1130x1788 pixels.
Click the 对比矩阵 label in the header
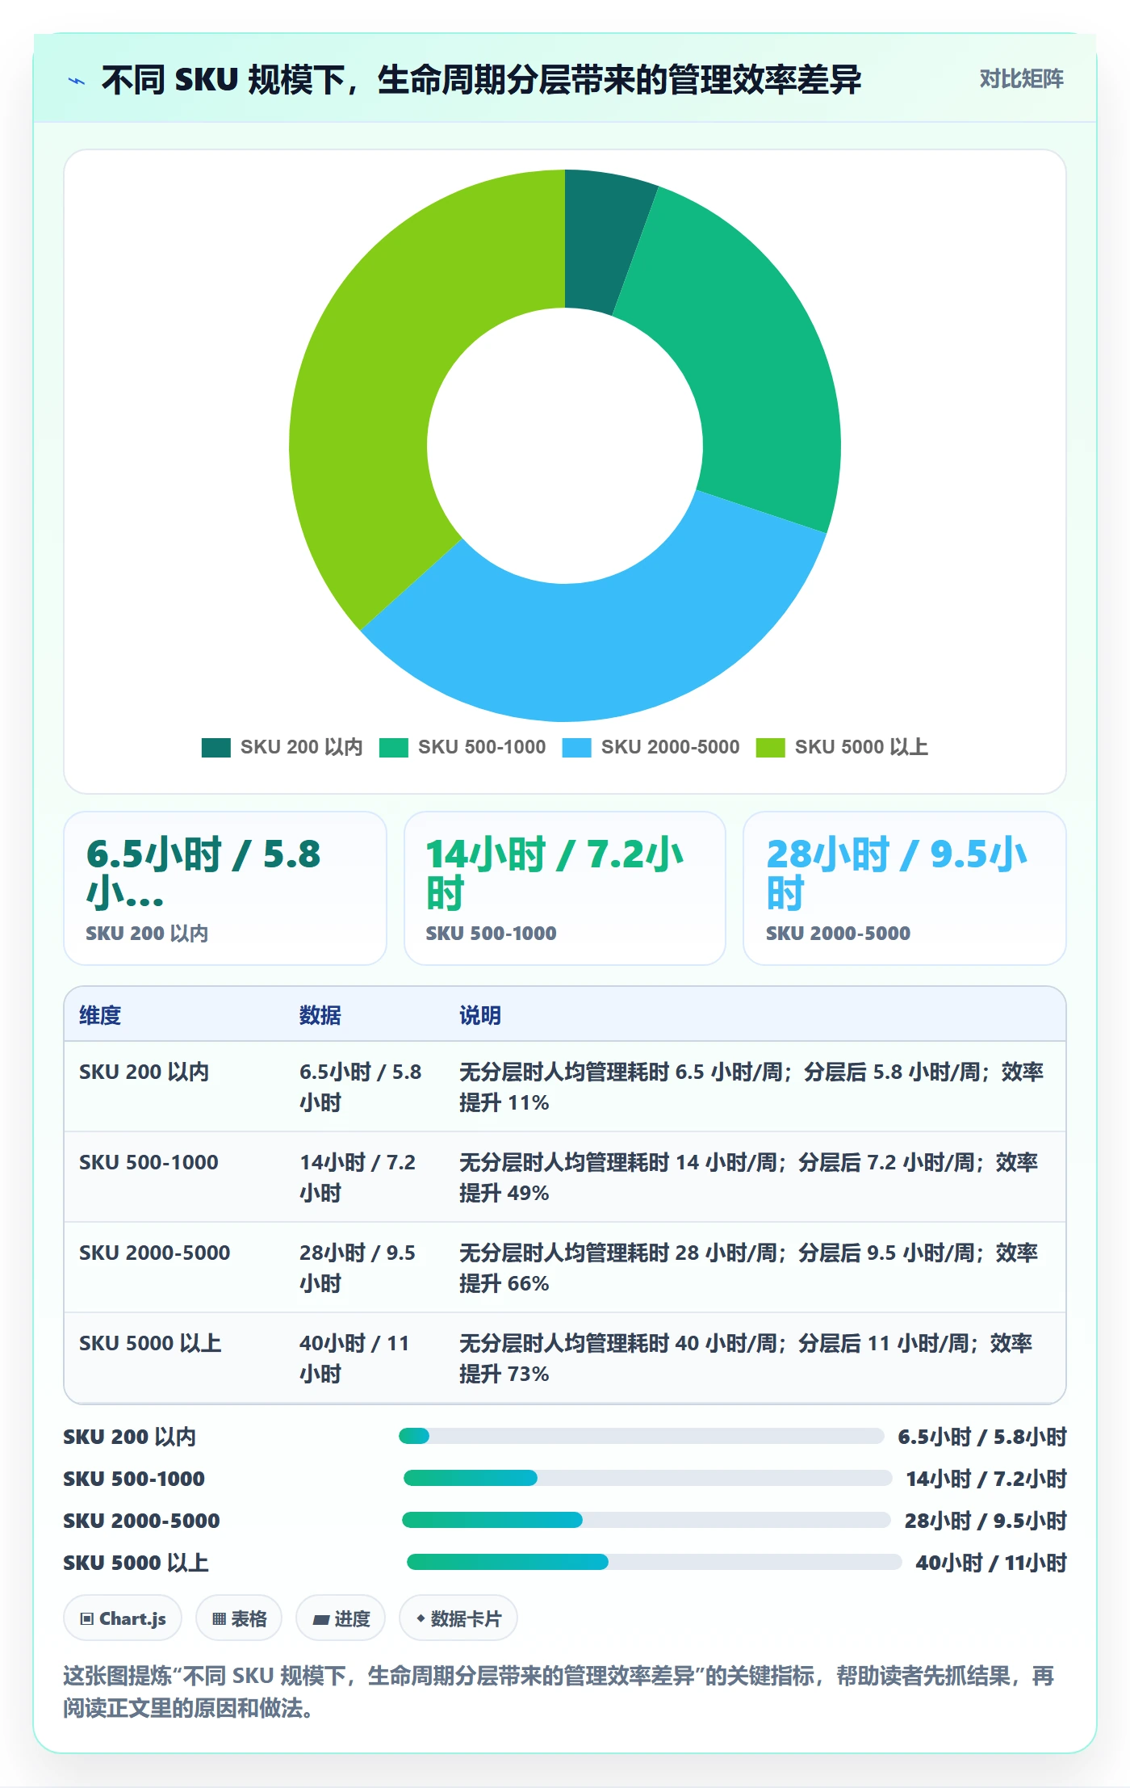point(1021,78)
